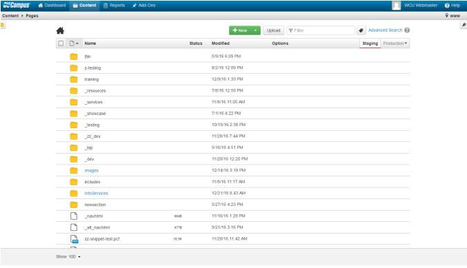Open the _testing folder icon
The width and height of the screenshot is (467, 268).
(x=74, y=125)
